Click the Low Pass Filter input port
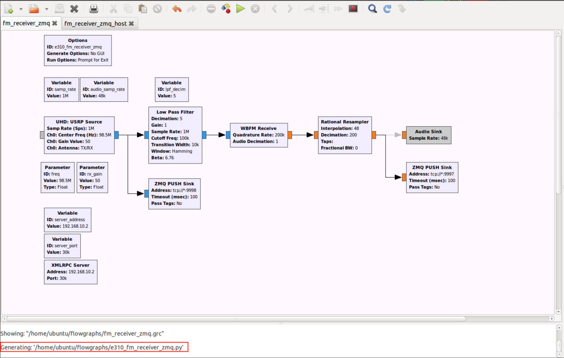564x358 pixels. coord(147,135)
